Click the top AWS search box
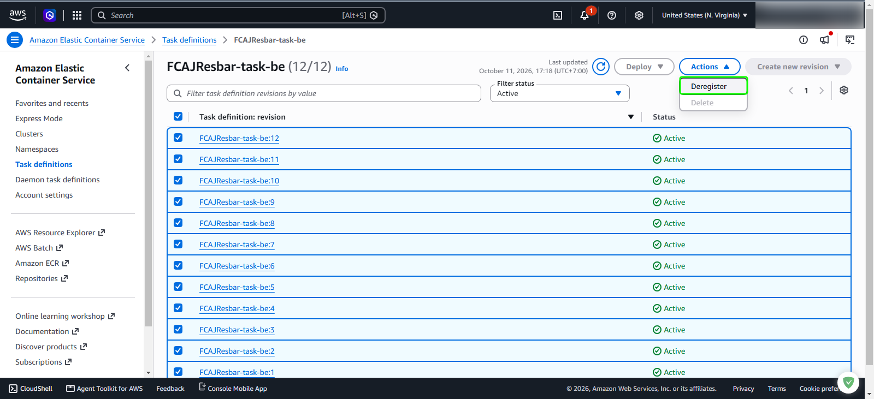Viewport: 874px width, 399px height. click(238, 15)
